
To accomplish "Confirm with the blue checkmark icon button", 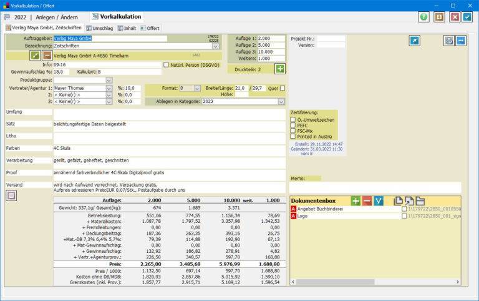I will click(x=467, y=17).
